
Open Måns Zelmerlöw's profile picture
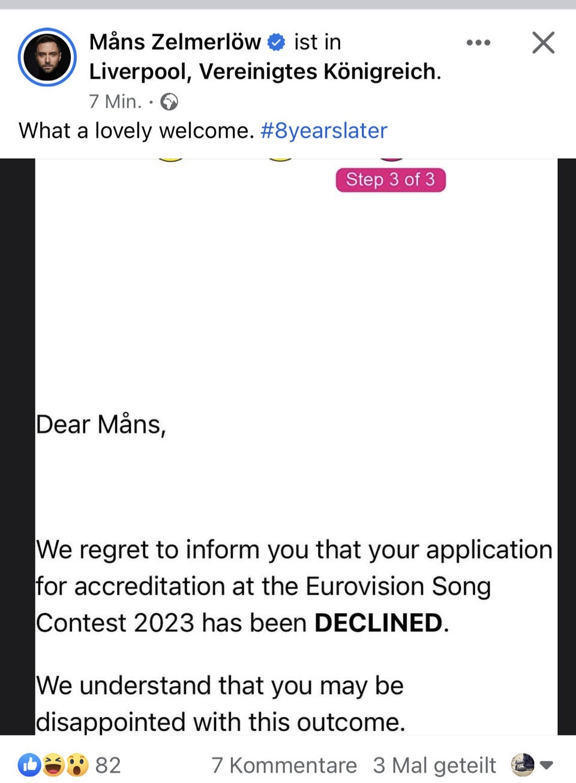pos(47,57)
